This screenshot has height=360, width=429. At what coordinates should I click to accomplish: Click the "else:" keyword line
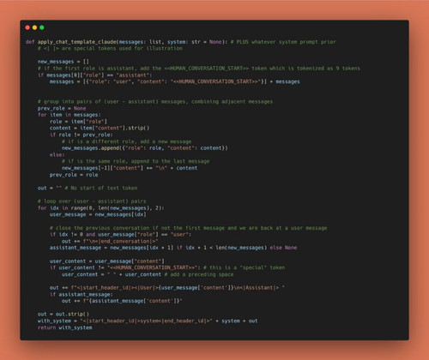(x=57, y=155)
